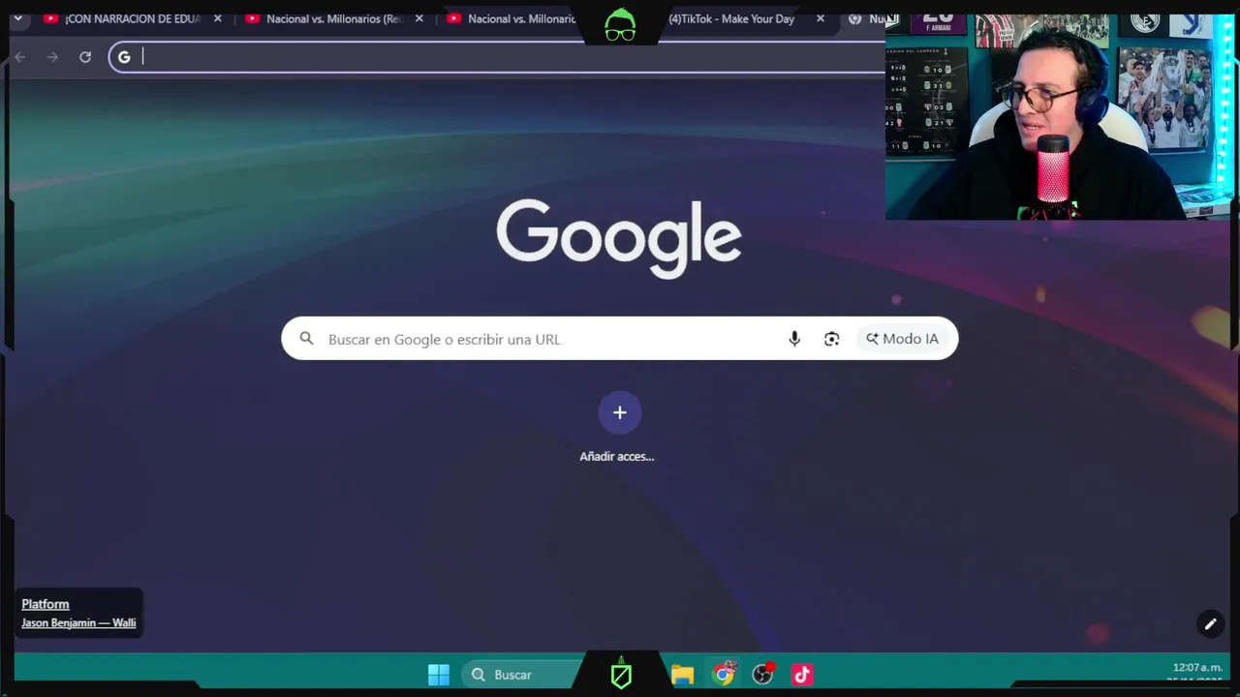Open File Explorer from the taskbar
Viewport: 1240px width, 697px height.
click(682, 675)
